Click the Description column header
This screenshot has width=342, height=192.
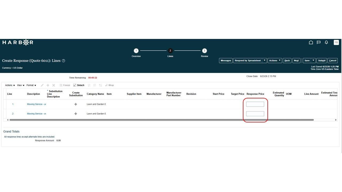pos(33,94)
